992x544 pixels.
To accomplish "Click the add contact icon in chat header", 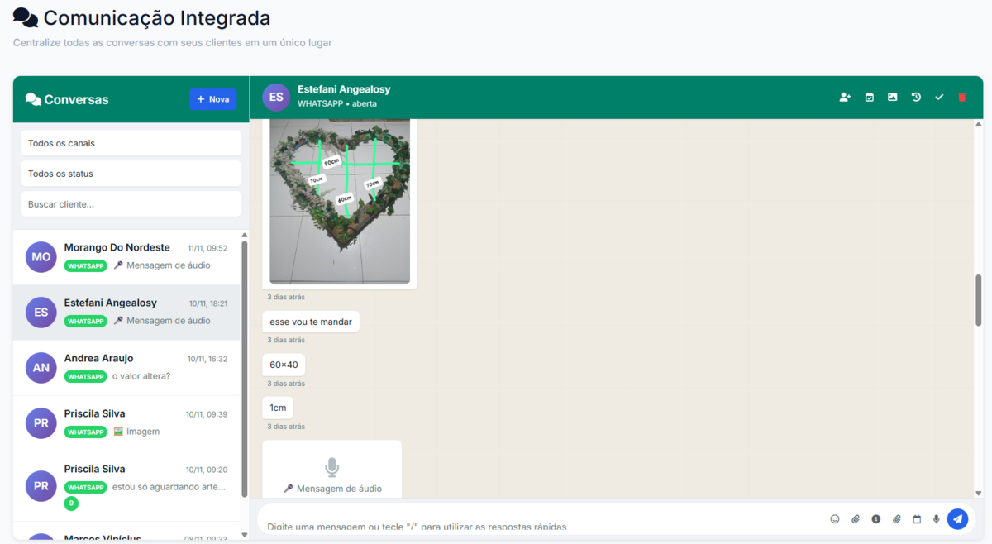I will pos(845,98).
